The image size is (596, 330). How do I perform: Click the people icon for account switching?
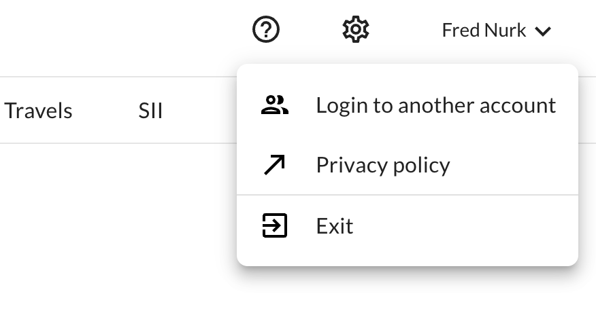(275, 105)
